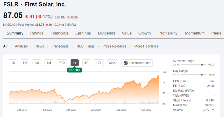This screenshot has height=117, width=224.
Task: Click the 52 Week Range slider marker
Action: point(202,65)
